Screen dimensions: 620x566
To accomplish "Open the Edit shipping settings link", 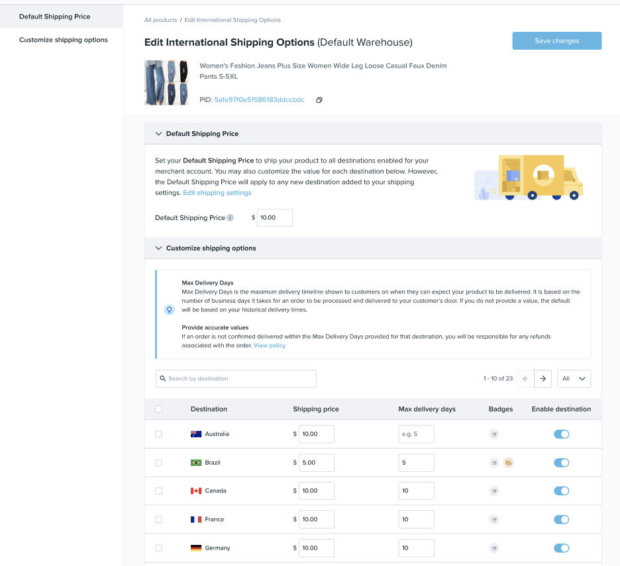I will pos(217,193).
